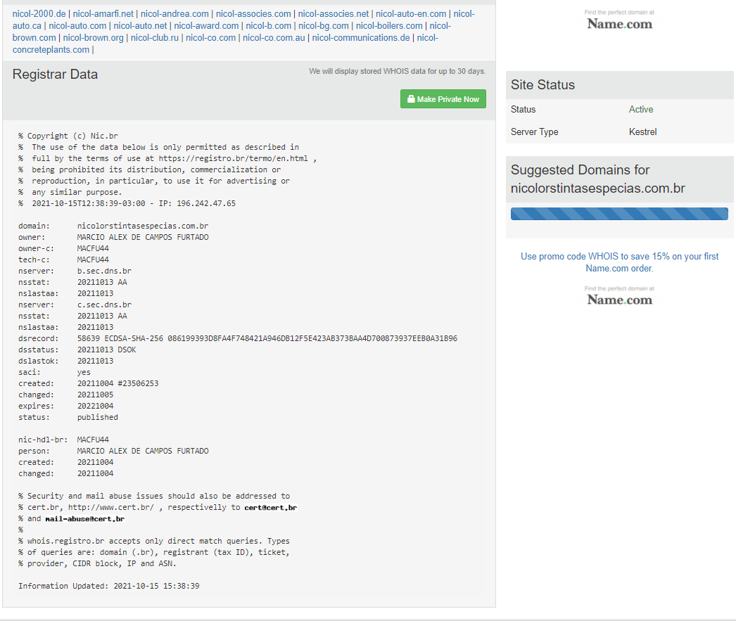Select the Registrar Data heading
736x621 pixels.
(55, 74)
